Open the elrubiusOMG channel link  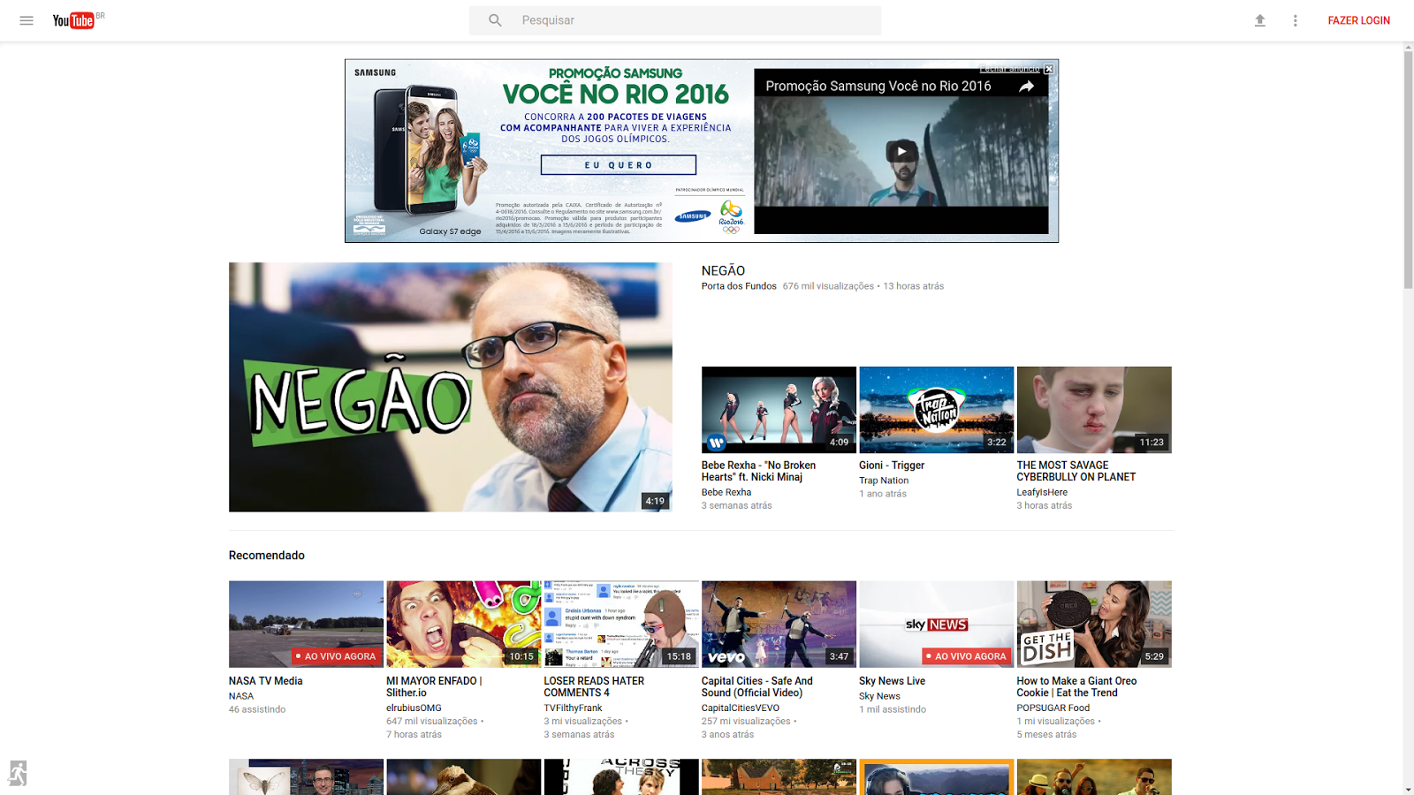(414, 708)
